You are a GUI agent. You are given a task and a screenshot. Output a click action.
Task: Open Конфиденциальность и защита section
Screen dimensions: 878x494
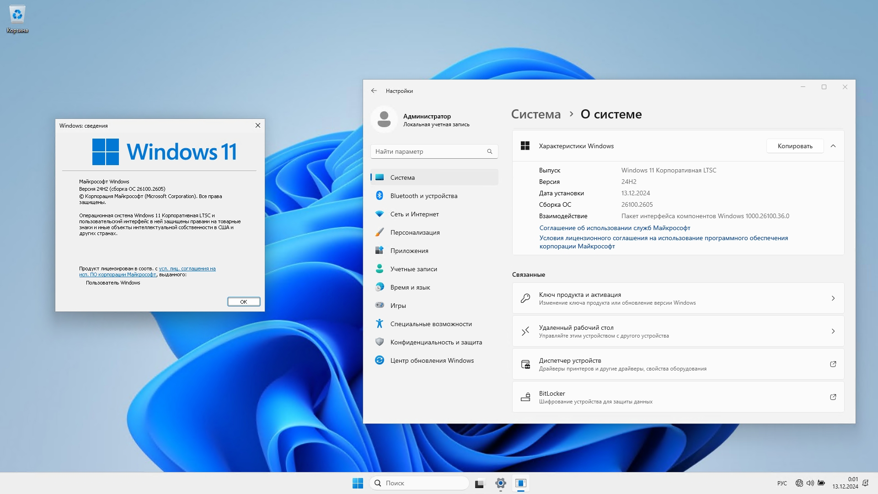(434, 342)
